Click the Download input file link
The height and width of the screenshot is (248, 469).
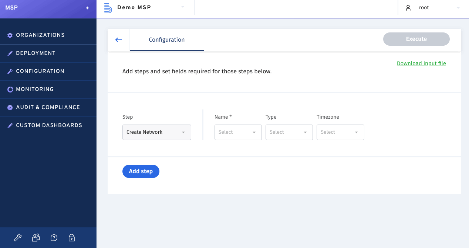coord(421,63)
